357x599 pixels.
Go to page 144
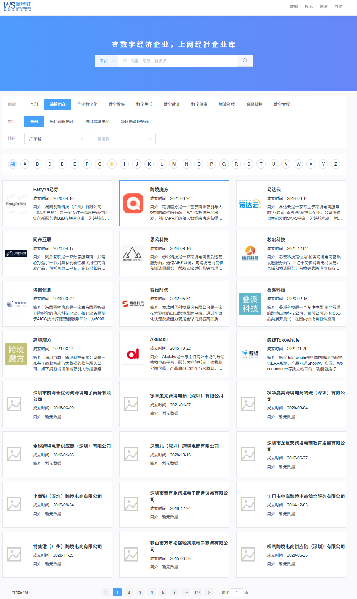pos(198,592)
